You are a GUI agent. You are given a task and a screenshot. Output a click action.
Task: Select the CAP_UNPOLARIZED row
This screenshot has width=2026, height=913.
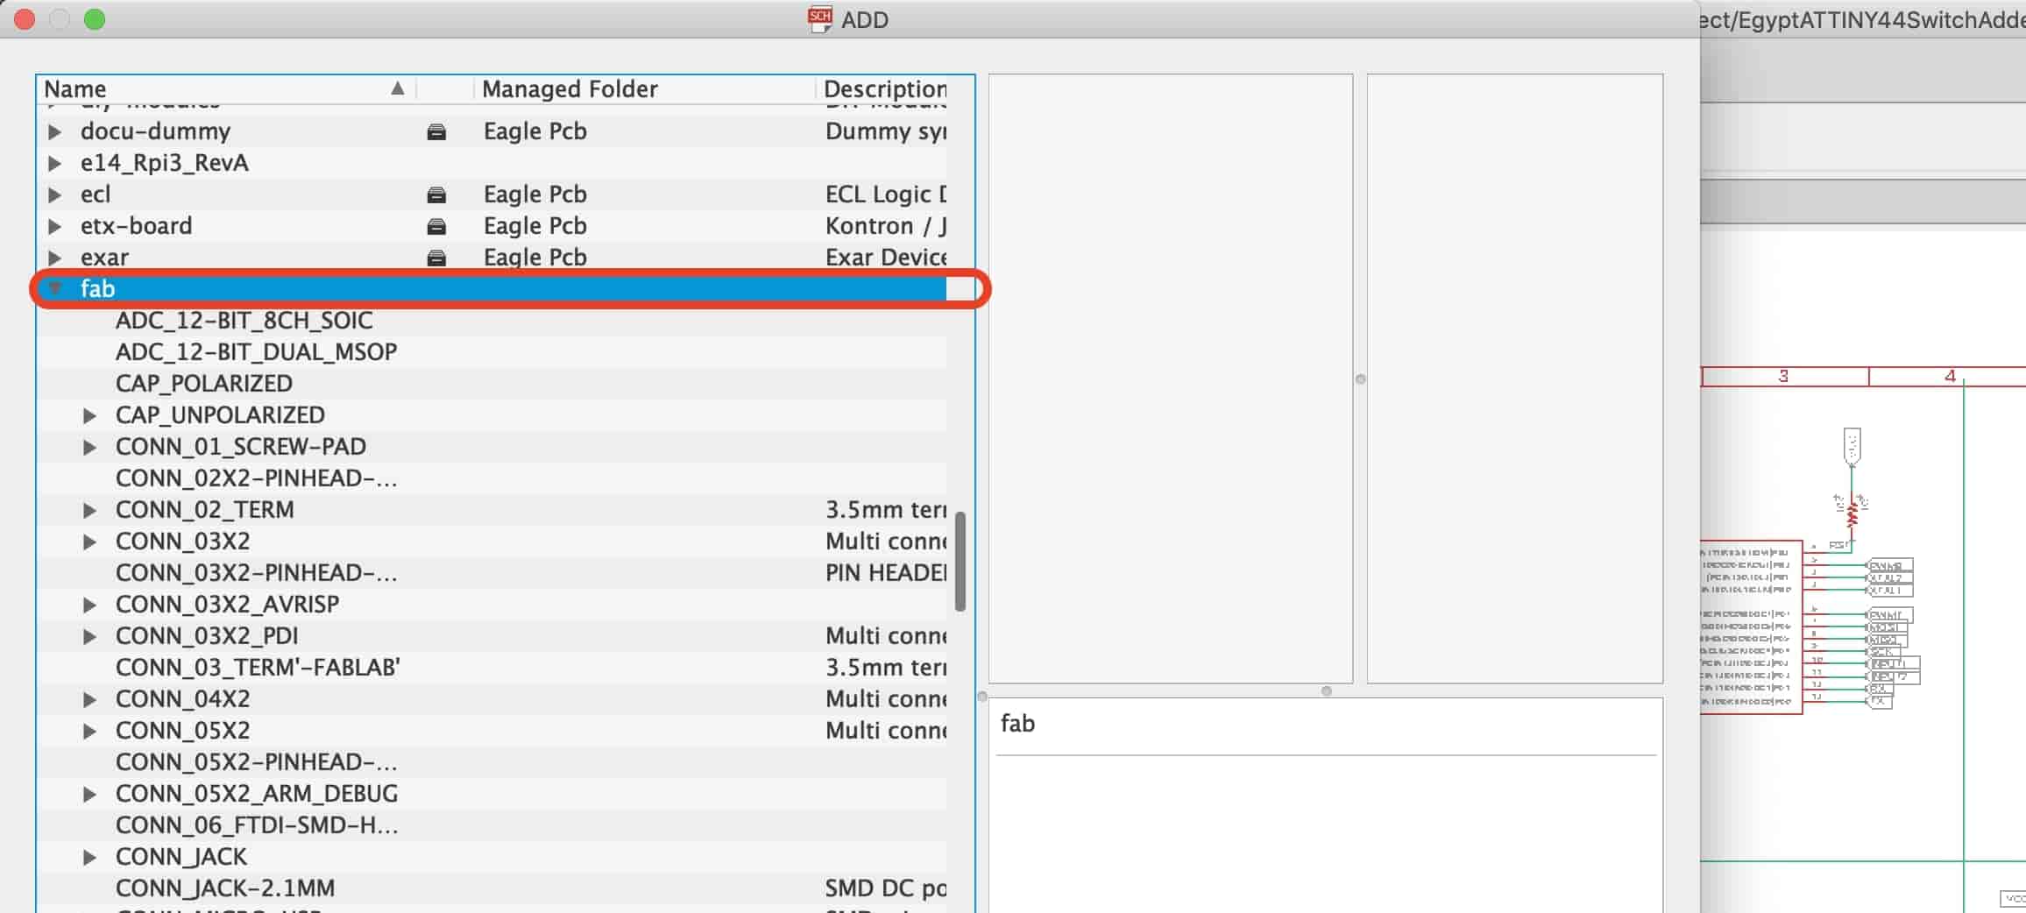(x=492, y=415)
